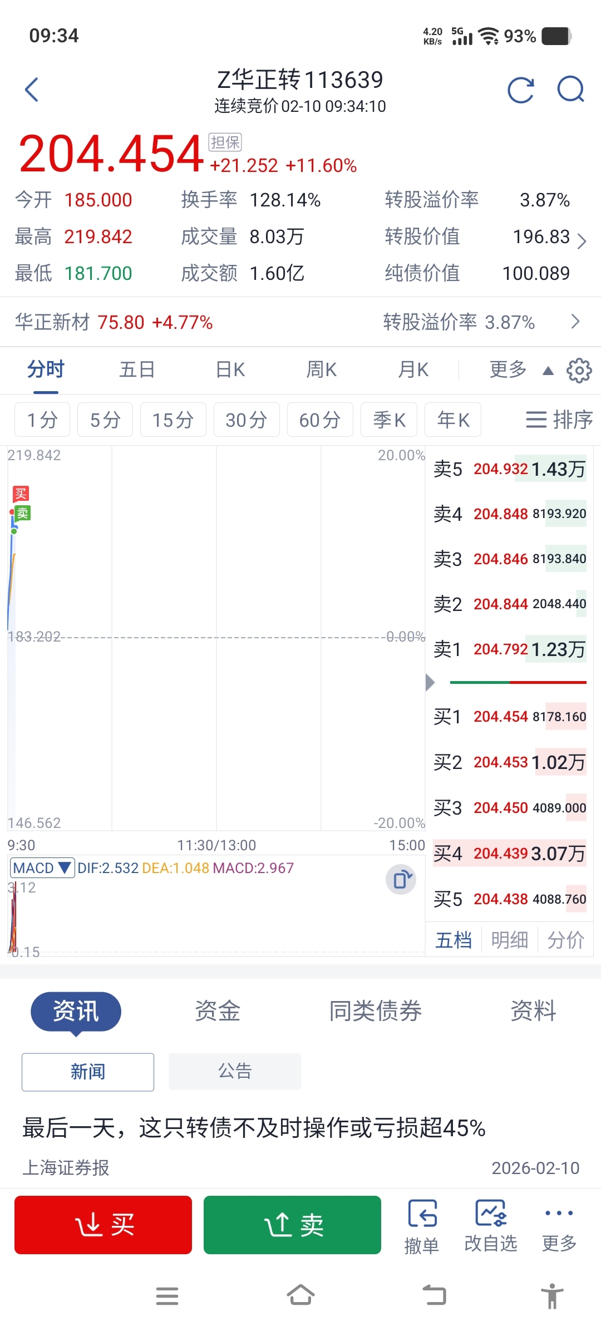Open the 上海证券报 news headline

tap(254, 1128)
